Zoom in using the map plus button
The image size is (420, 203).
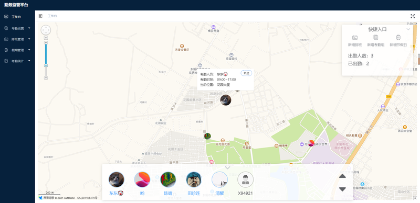click(46, 43)
